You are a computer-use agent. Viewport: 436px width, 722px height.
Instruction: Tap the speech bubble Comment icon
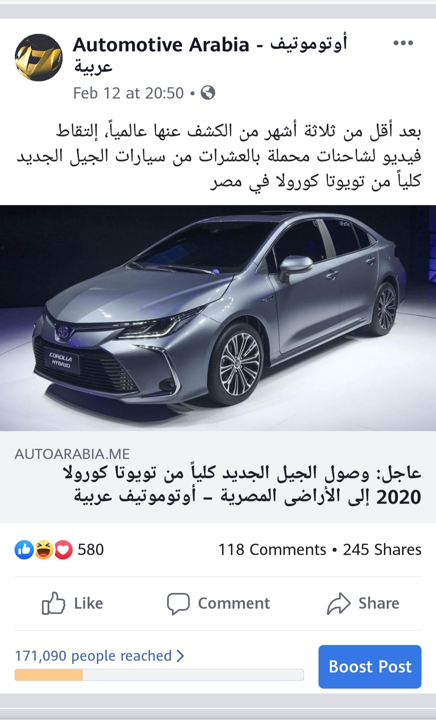tap(178, 604)
